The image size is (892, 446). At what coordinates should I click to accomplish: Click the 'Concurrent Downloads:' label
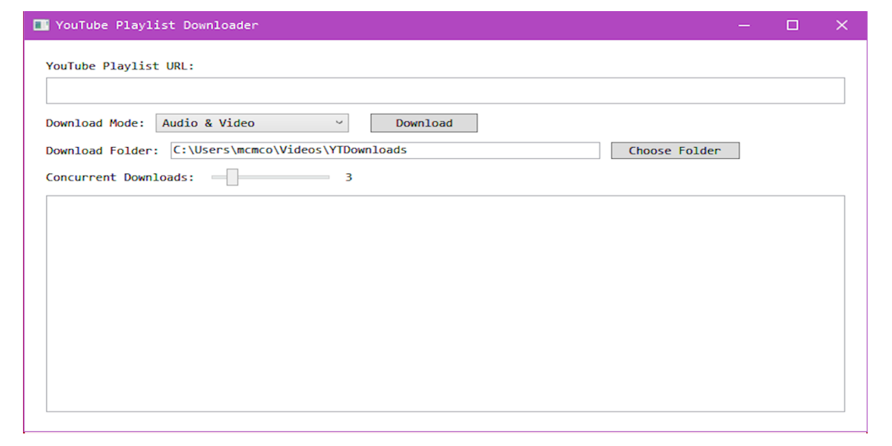pyautogui.click(x=120, y=177)
